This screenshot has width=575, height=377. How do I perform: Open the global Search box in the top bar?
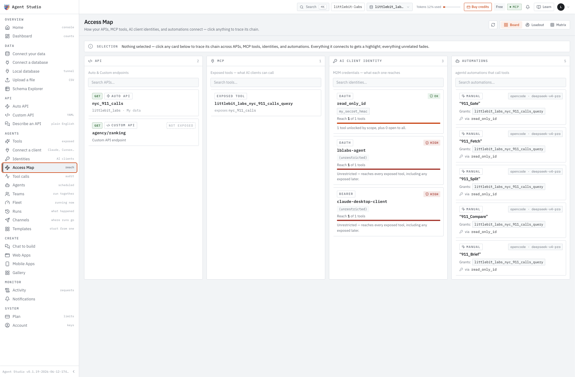313,7
